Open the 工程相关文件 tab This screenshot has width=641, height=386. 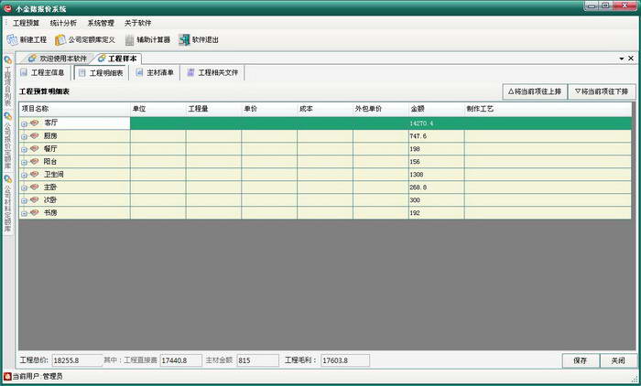212,72
